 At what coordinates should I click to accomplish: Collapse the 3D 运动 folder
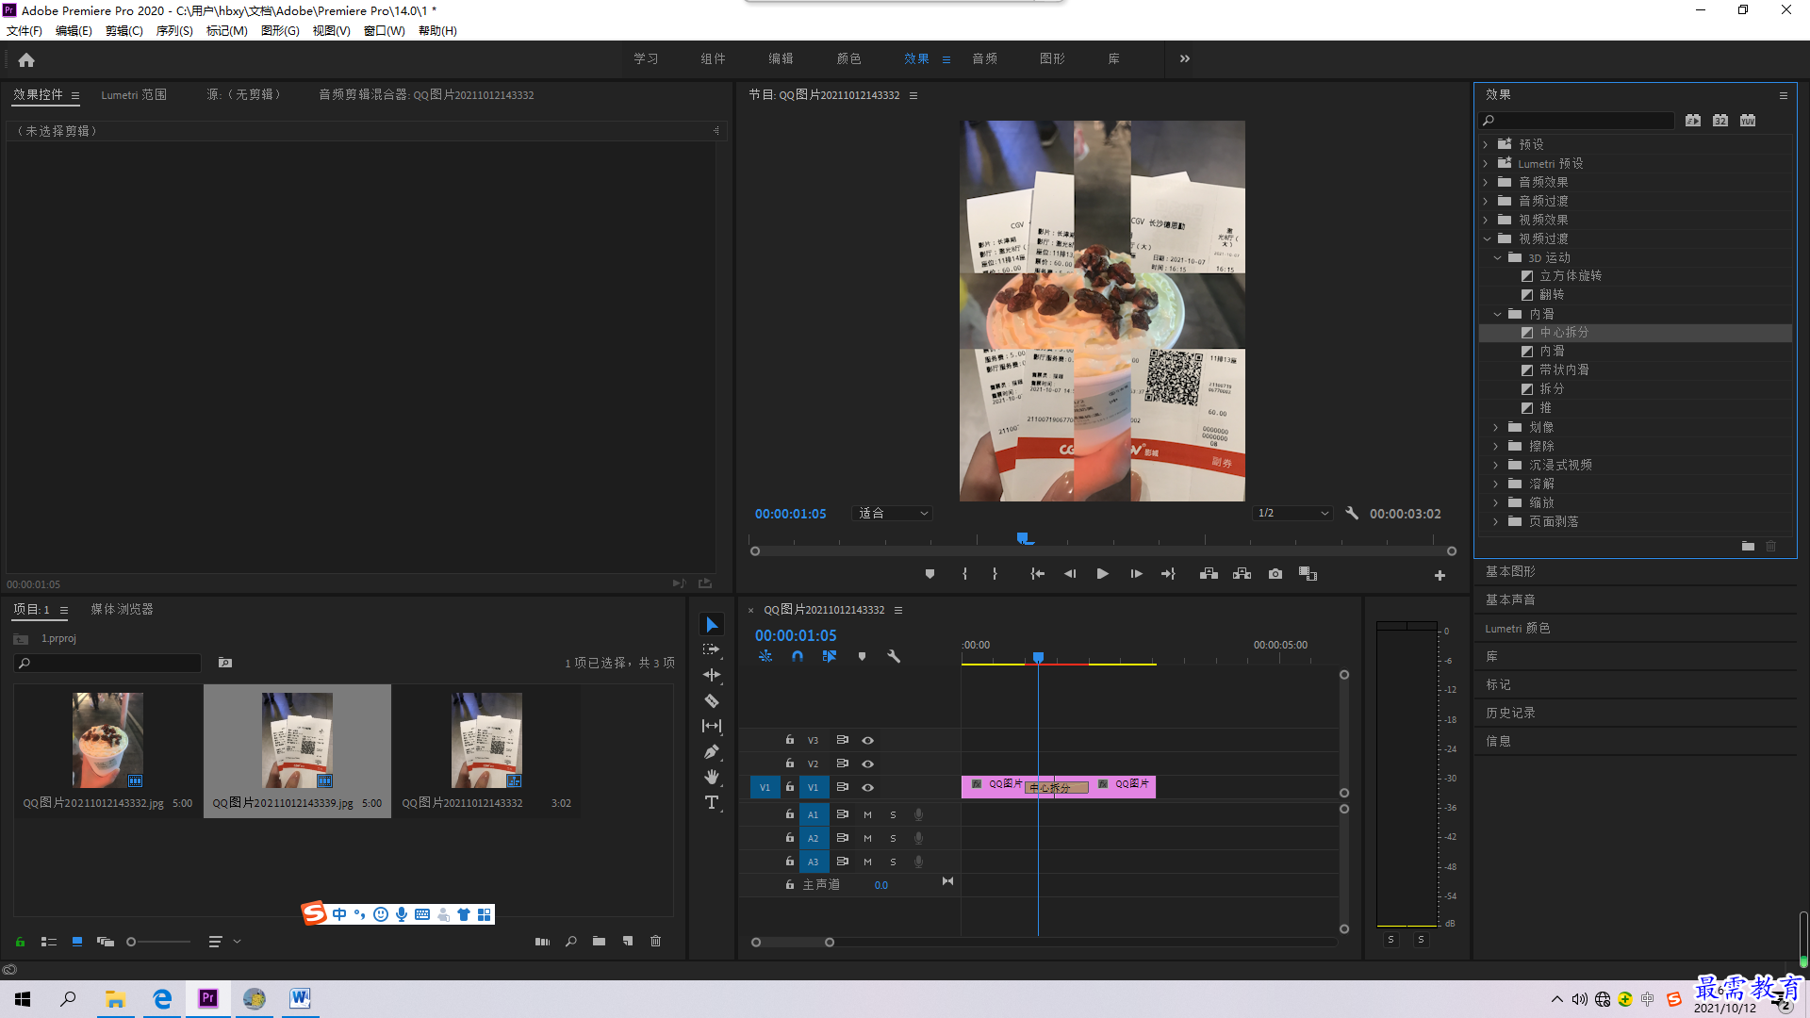click(x=1497, y=257)
